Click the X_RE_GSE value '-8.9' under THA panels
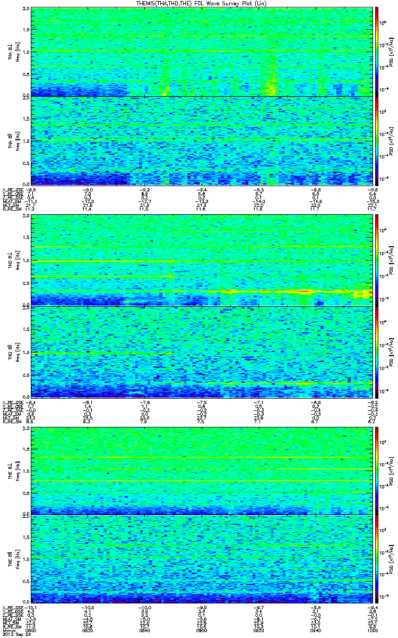398x638 pixels. pos(31,189)
